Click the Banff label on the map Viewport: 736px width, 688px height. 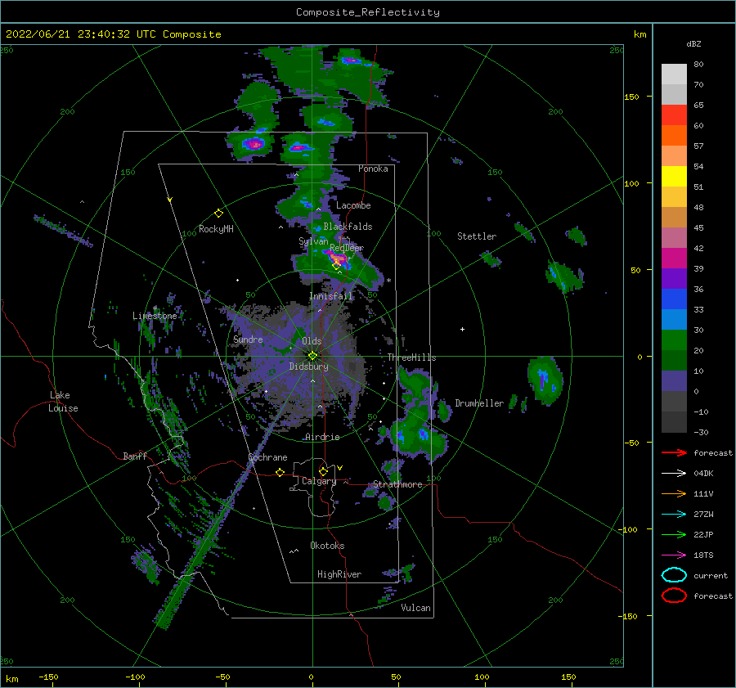(135, 456)
